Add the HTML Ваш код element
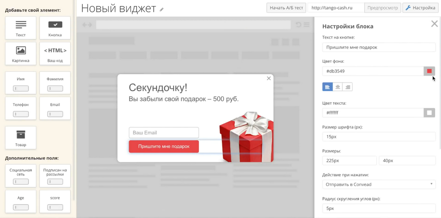 (55, 53)
